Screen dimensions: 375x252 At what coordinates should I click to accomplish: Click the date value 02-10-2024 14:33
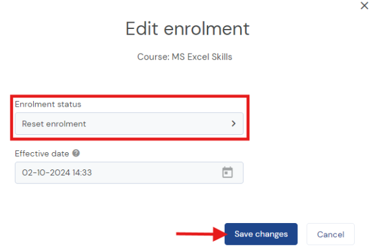pos(57,173)
